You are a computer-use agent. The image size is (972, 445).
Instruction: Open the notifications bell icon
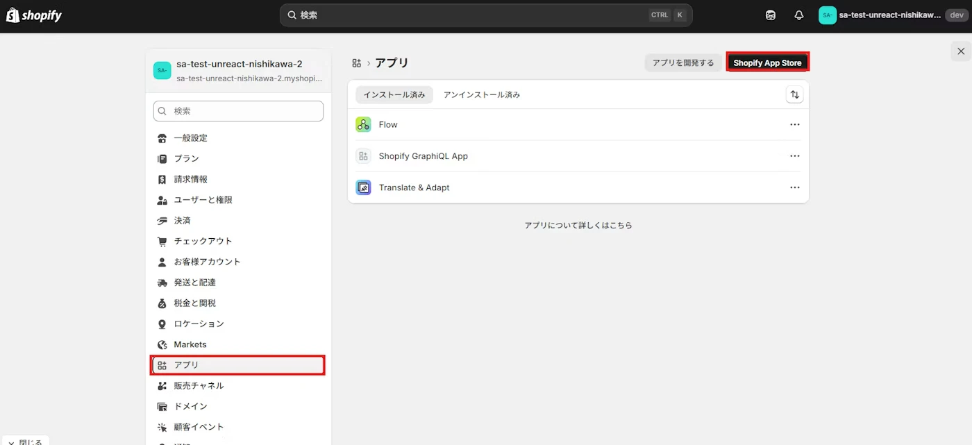coord(799,15)
